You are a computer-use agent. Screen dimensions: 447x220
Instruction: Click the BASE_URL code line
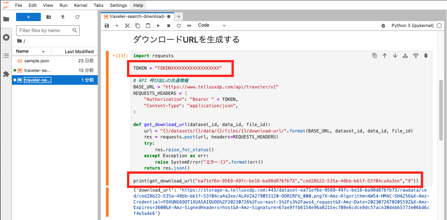[x=205, y=87]
